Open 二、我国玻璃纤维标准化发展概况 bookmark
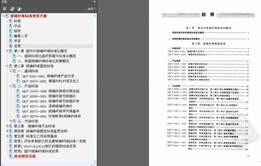Image resolution: width=261 pixels, height=166 pixels. click(x=43, y=61)
